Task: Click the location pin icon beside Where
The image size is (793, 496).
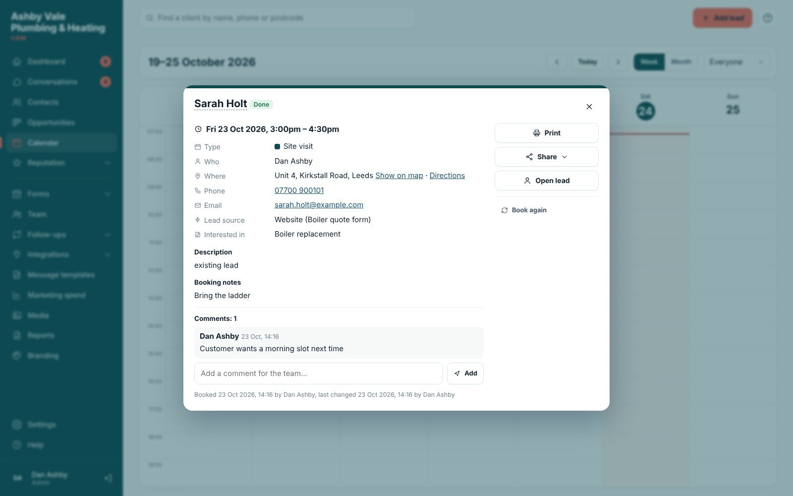Action: pyautogui.click(x=198, y=176)
